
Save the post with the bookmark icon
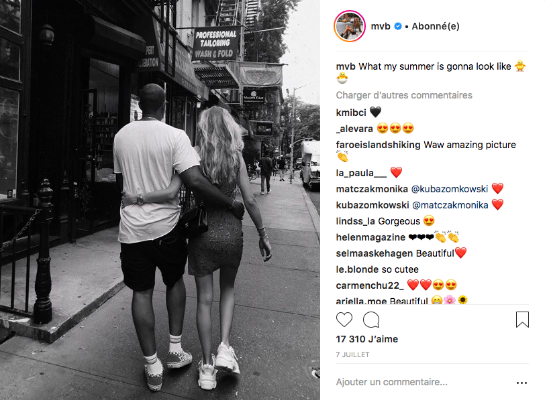point(522,320)
